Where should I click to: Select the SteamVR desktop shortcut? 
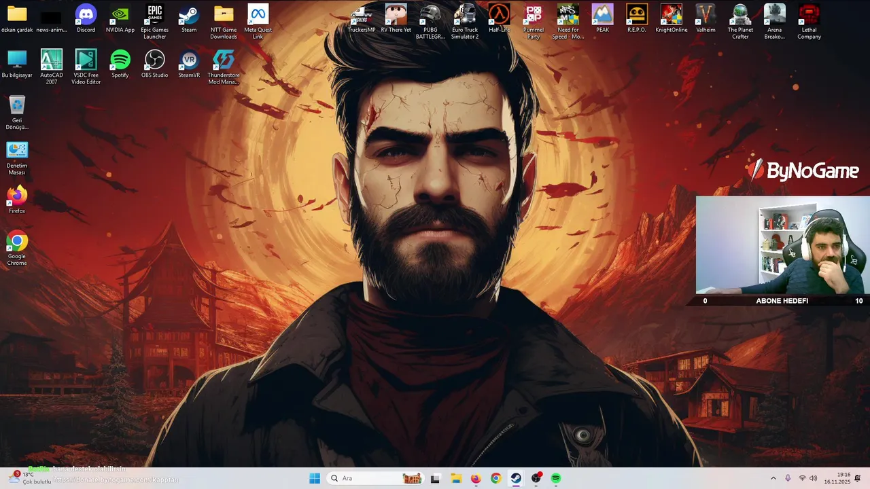pyautogui.click(x=189, y=65)
